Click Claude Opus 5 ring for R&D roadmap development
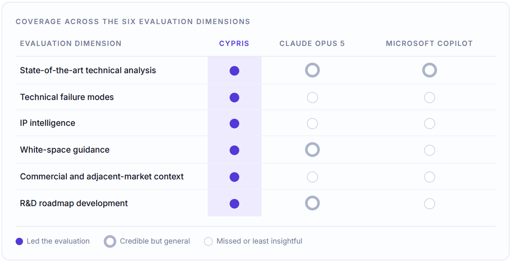513x261 pixels. tap(312, 203)
